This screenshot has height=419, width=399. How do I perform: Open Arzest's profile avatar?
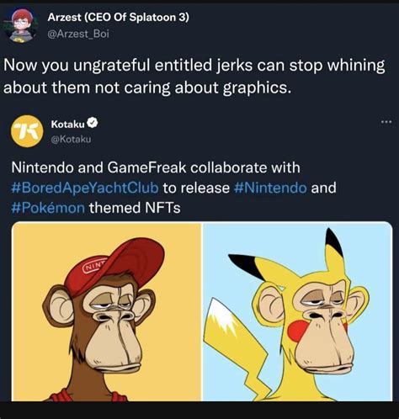pos(19,25)
